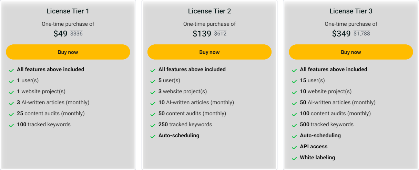Click the $49 price in Tier 1
The height and width of the screenshot is (170, 419).
pos(61,34)
